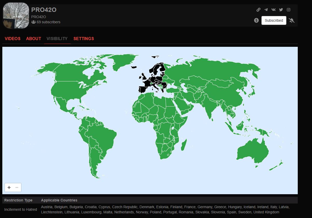This screenshot has width=312, height=218.
Task: Click the Subscribed button
Action: coord(274,20)
